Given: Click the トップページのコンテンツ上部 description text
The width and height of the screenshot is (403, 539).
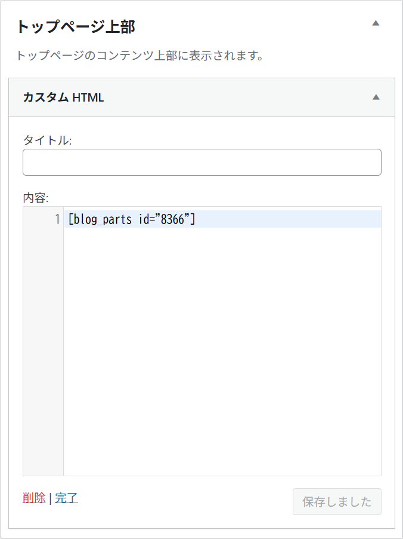Looking at the screenshot, I should (139, 56).
